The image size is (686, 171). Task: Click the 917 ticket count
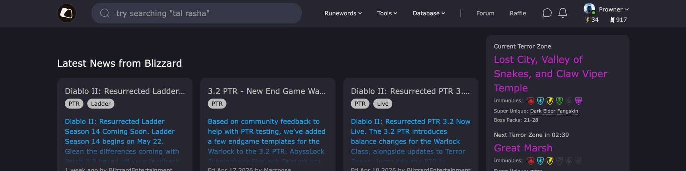click(x=621, y=20)
